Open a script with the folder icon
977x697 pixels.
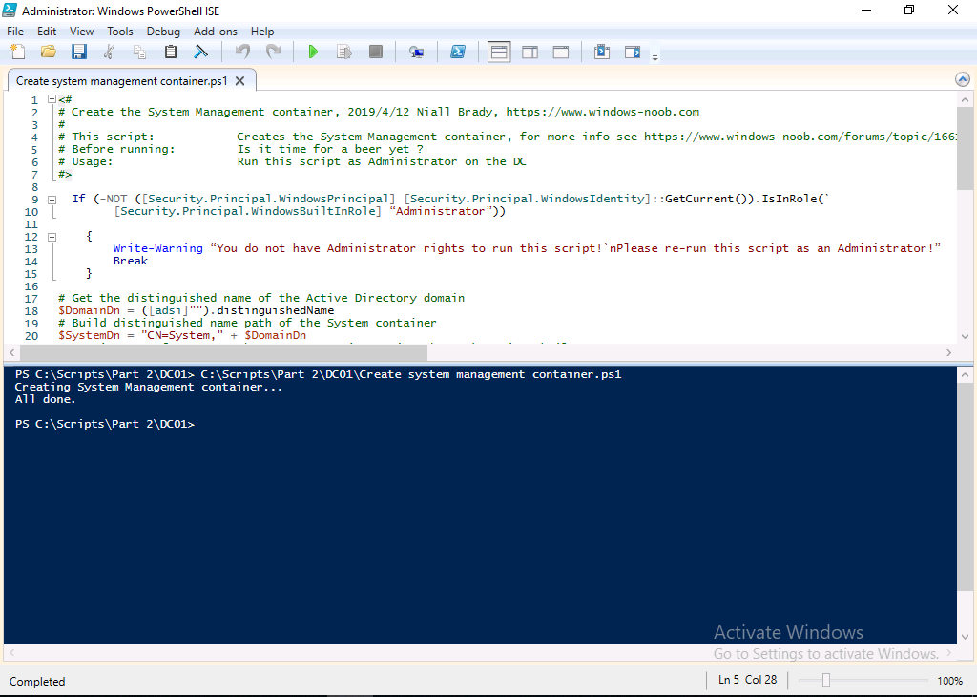[49, 52]
